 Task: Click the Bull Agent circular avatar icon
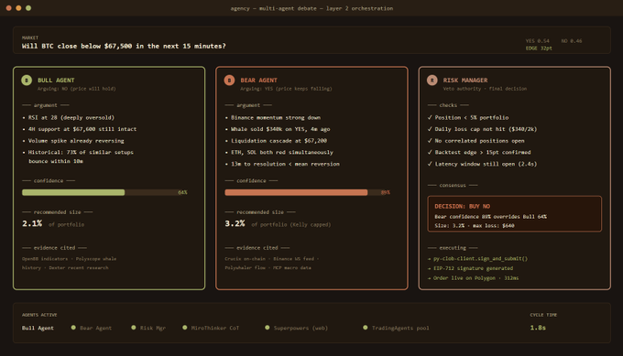(27, 81)
